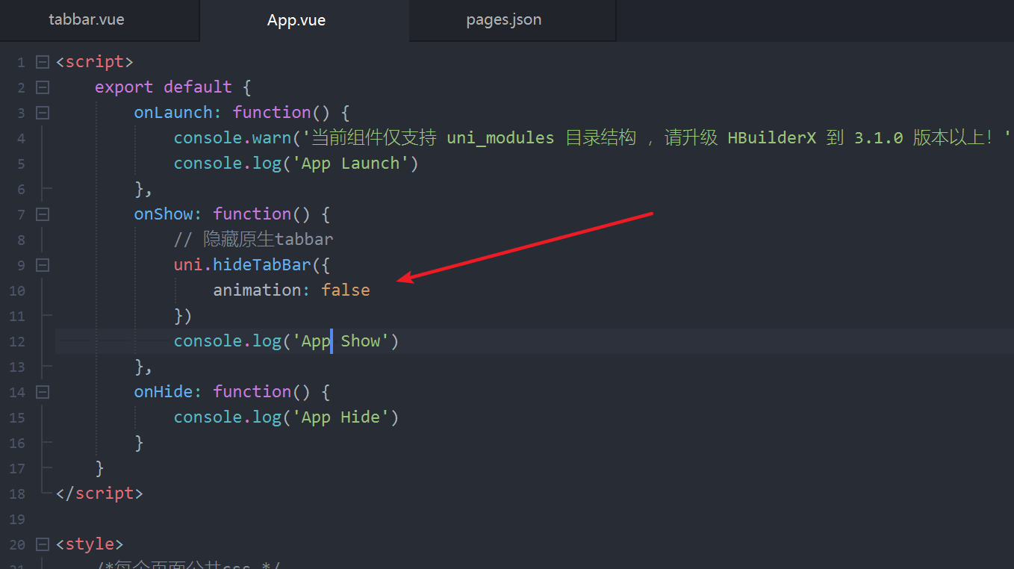Viewport: 1014px width, 569px height.
Task: Open the pages.json tab
Action: [x=504, y=20]
